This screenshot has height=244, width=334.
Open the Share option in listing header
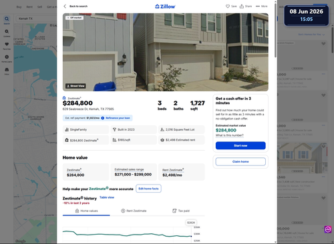246,6
